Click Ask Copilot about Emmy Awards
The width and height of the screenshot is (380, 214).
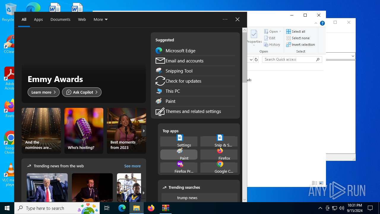[82, 92]
